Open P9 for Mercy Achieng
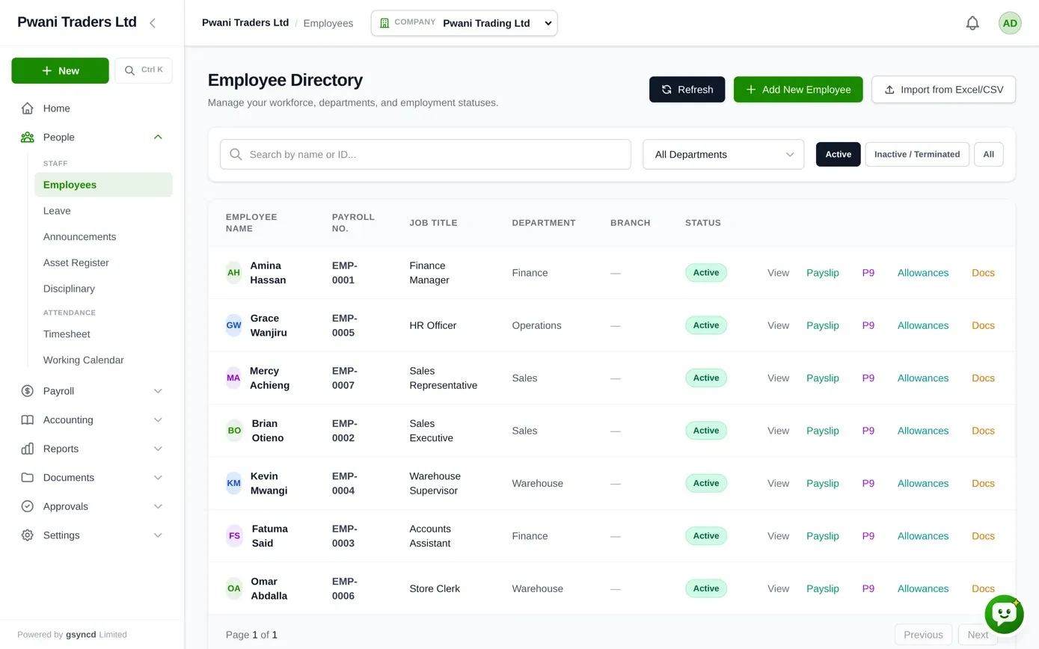This screenshot has height=649, width=1039. pos(868,378)
